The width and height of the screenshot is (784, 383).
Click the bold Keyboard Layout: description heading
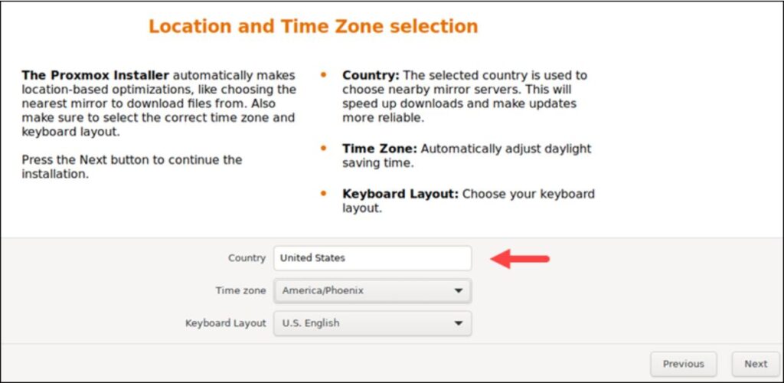coord(400,195)
